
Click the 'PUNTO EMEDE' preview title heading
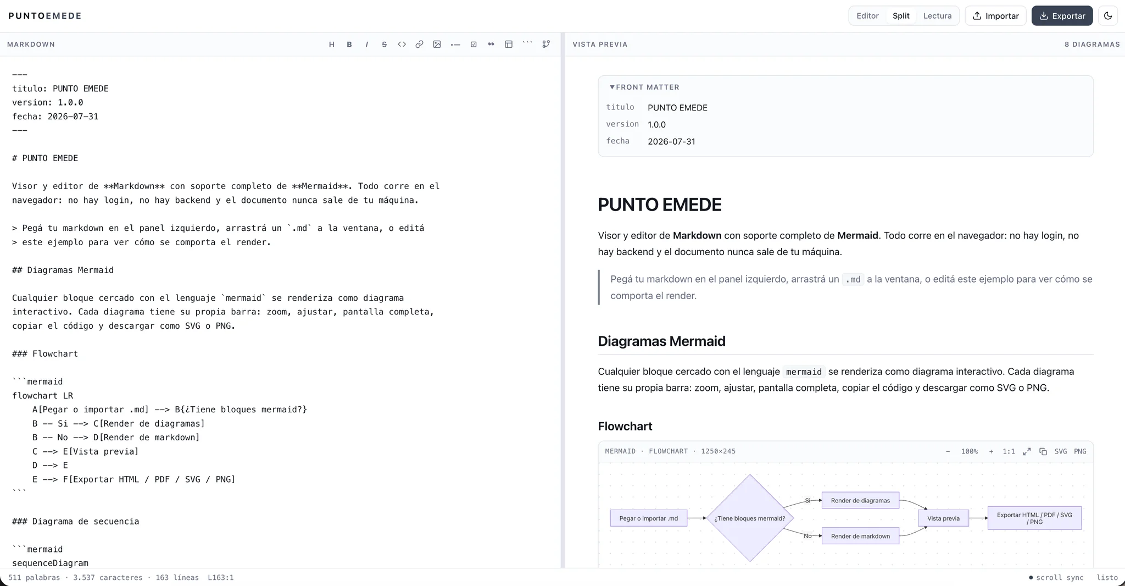coord(659,204)
